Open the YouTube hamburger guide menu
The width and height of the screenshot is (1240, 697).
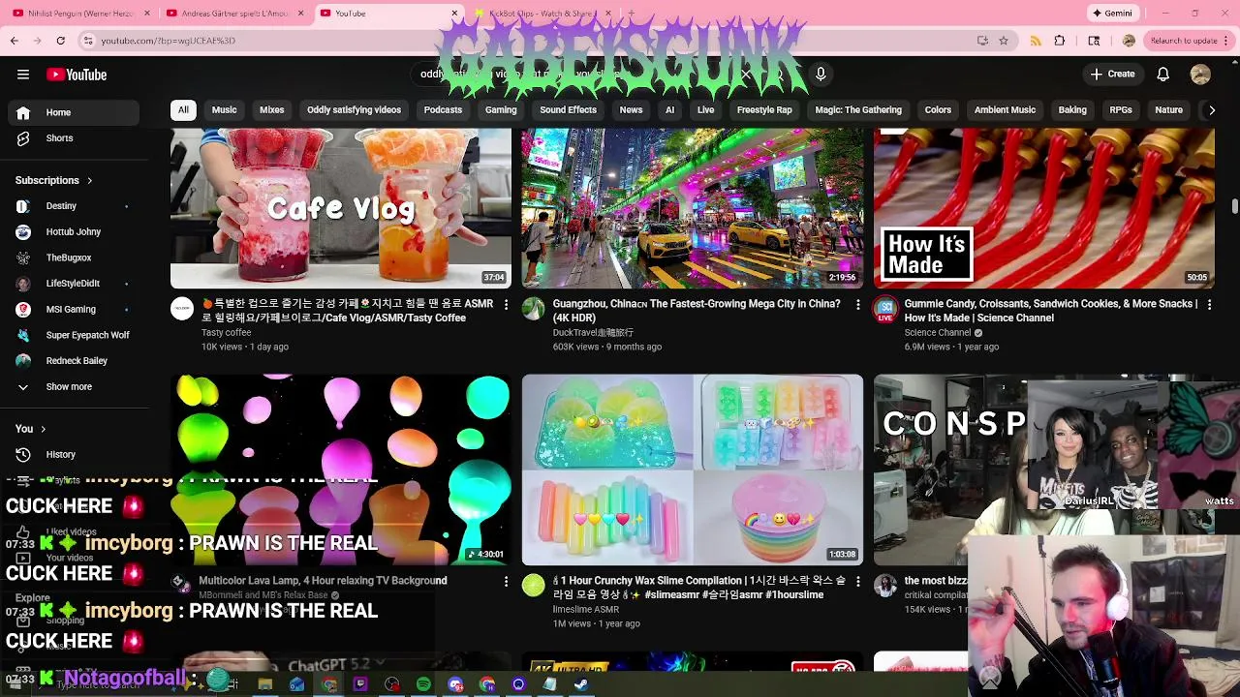pos(23,75)
